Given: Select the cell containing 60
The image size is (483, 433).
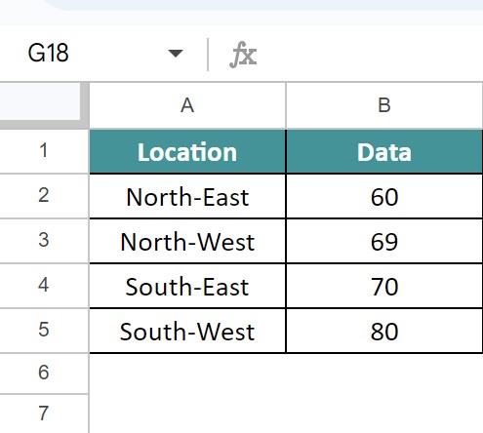Looking at the screenshot, I should point(384,196).
